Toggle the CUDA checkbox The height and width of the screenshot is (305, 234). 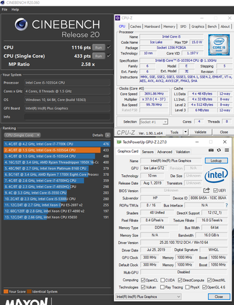163,280
